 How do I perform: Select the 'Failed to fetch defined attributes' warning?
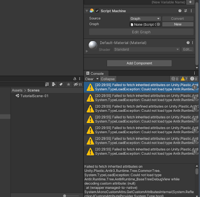(x=141, y=109)
